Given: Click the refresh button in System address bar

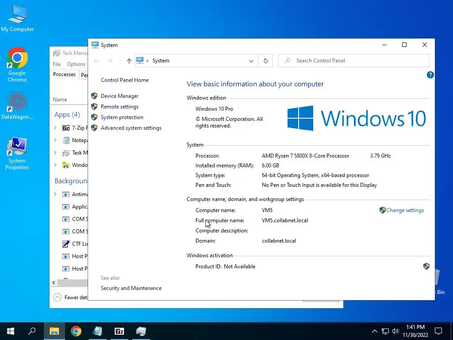Looking at the screenshot, I should pyautogui.click(x=265, y=61).
